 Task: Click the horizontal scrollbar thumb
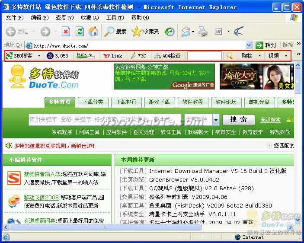click(106, 227)
